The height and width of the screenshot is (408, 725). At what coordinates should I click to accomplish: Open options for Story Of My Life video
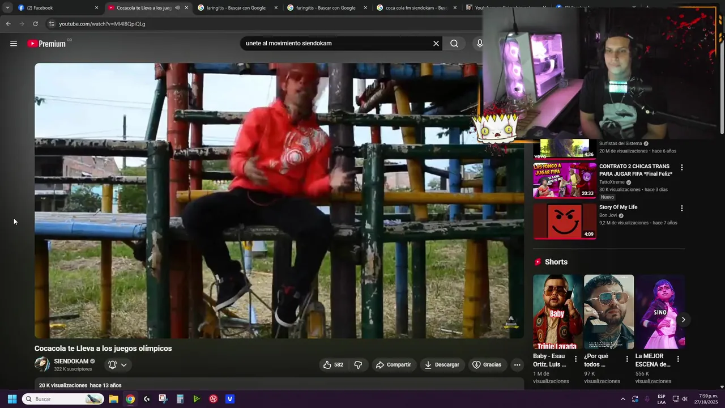[x=681, y=209]
